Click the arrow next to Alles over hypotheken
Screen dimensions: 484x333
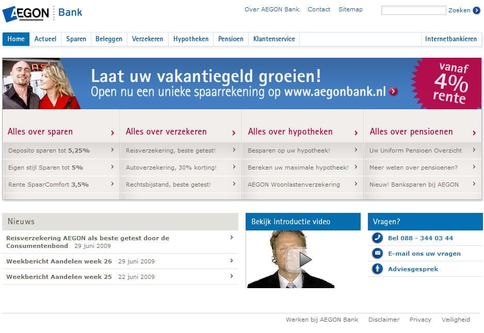click(356, 132)
